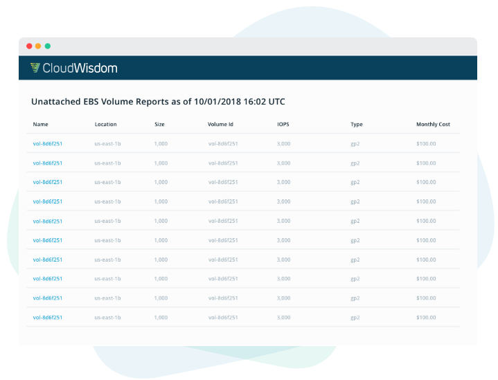
Task: Click the gp2 type in the first row
Action: 355,144
